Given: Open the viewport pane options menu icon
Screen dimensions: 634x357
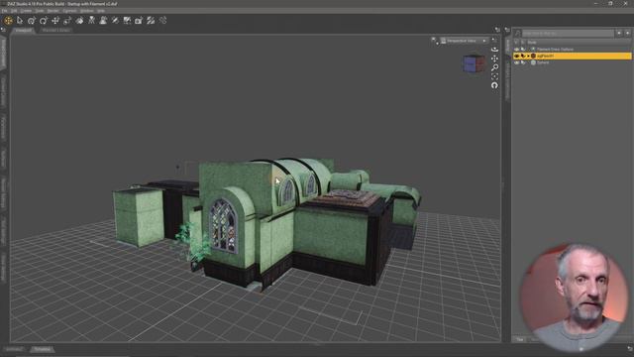Looking at the screenshot, I should [x=497, y=30].
